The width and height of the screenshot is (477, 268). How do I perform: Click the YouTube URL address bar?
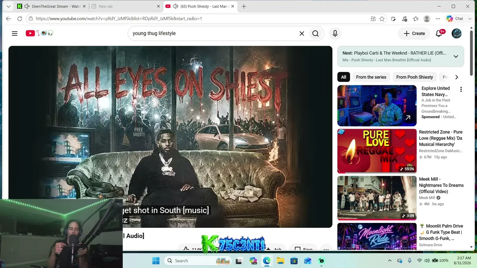point(201,19)
